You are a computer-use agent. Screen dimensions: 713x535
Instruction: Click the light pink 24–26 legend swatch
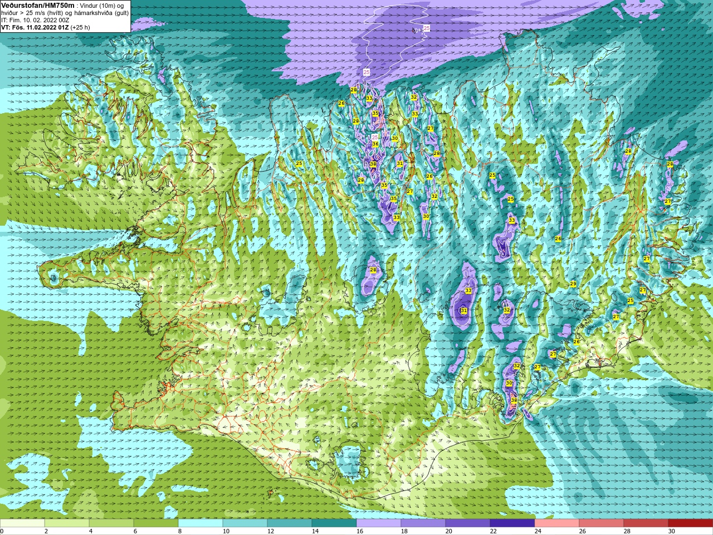pos(557,523)
